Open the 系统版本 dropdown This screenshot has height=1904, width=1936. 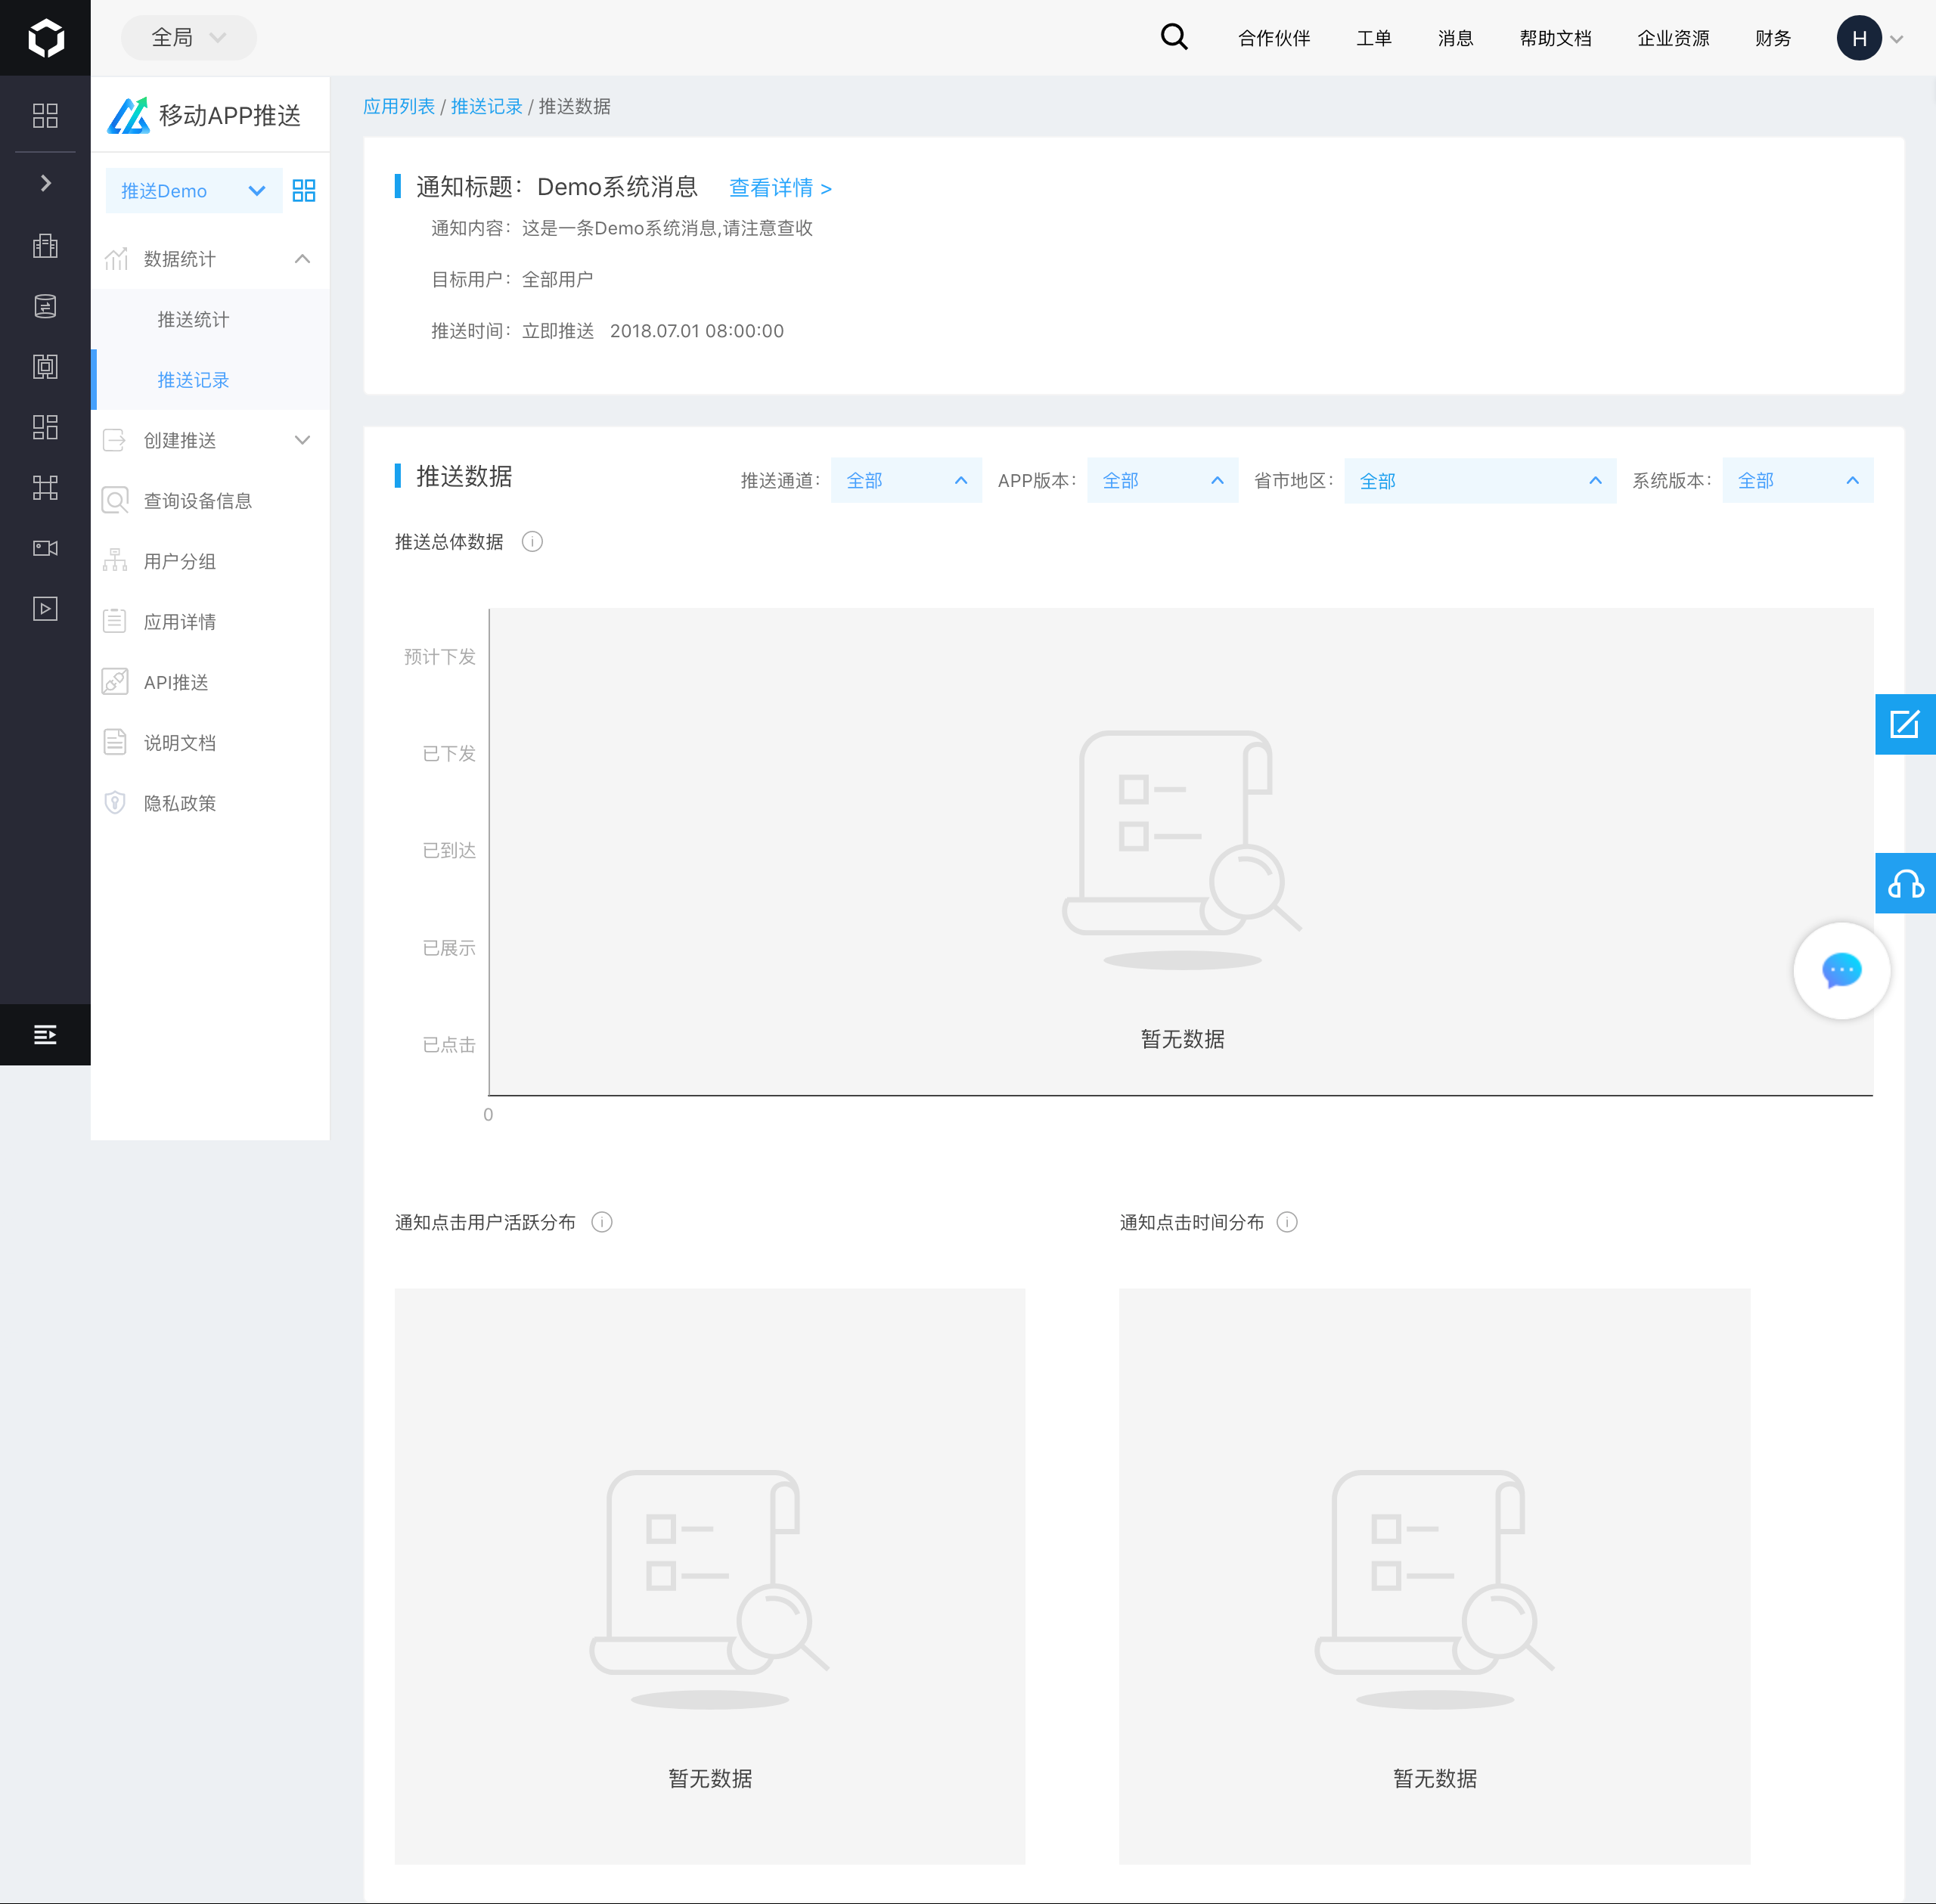click(x=1798, y=481)
